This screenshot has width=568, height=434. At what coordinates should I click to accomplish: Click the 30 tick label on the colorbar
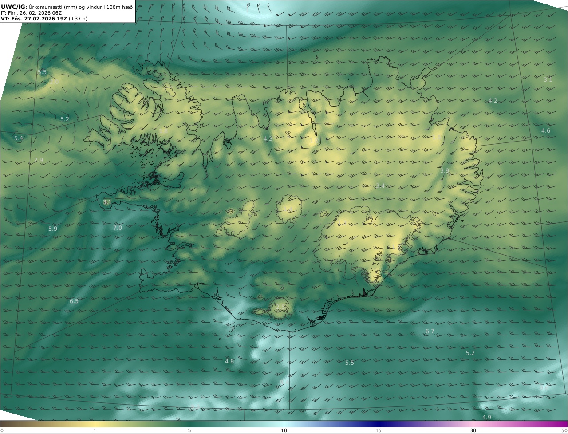point(473,430)
